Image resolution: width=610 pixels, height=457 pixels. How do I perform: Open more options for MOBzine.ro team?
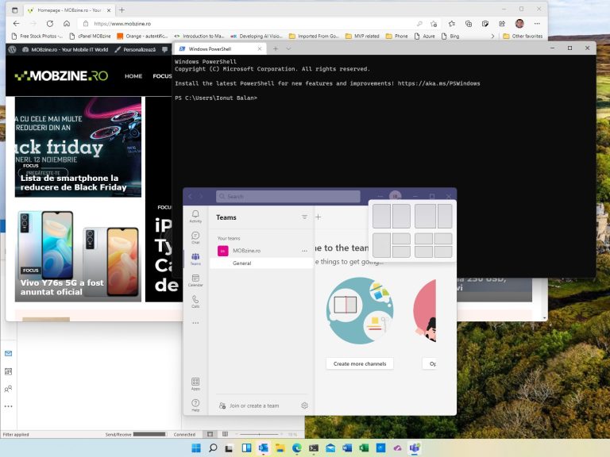click(304, 251)
